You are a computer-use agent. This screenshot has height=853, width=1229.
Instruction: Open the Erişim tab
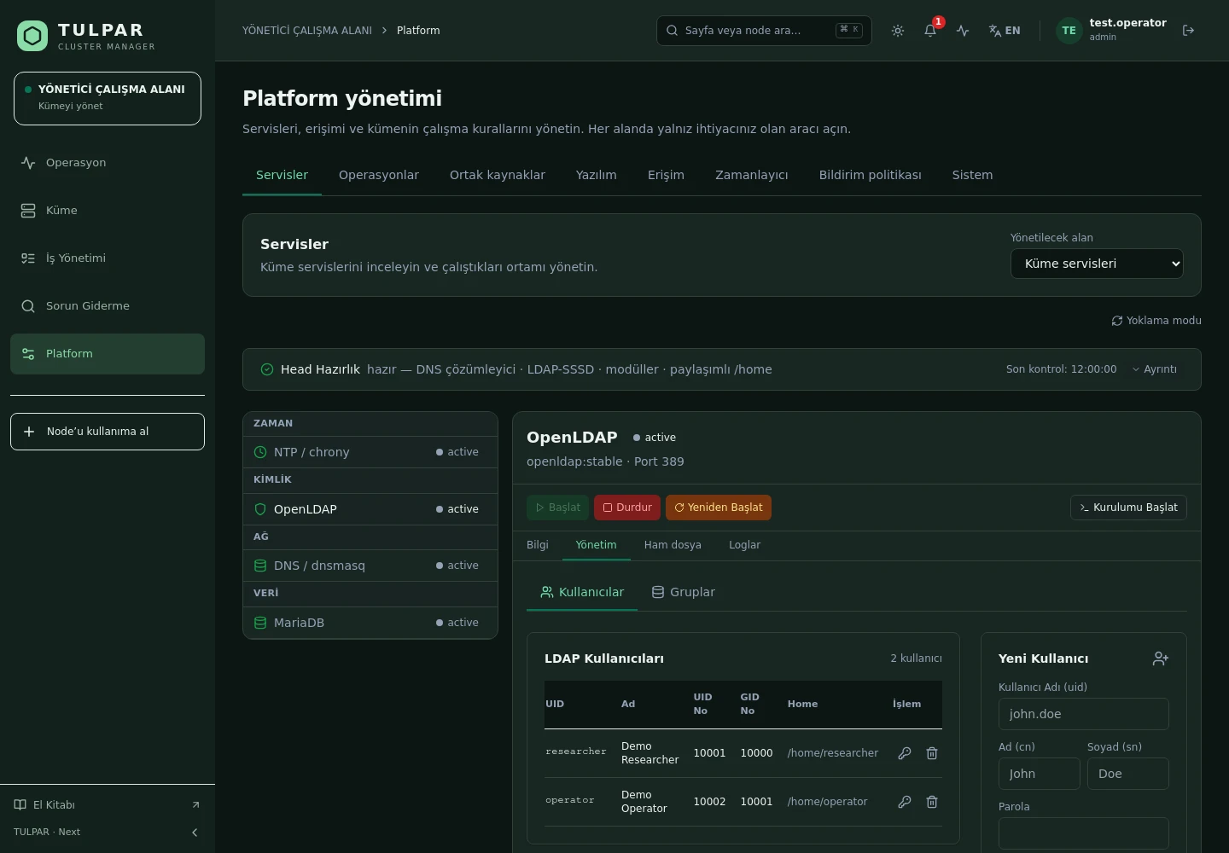tap(666, 175)
